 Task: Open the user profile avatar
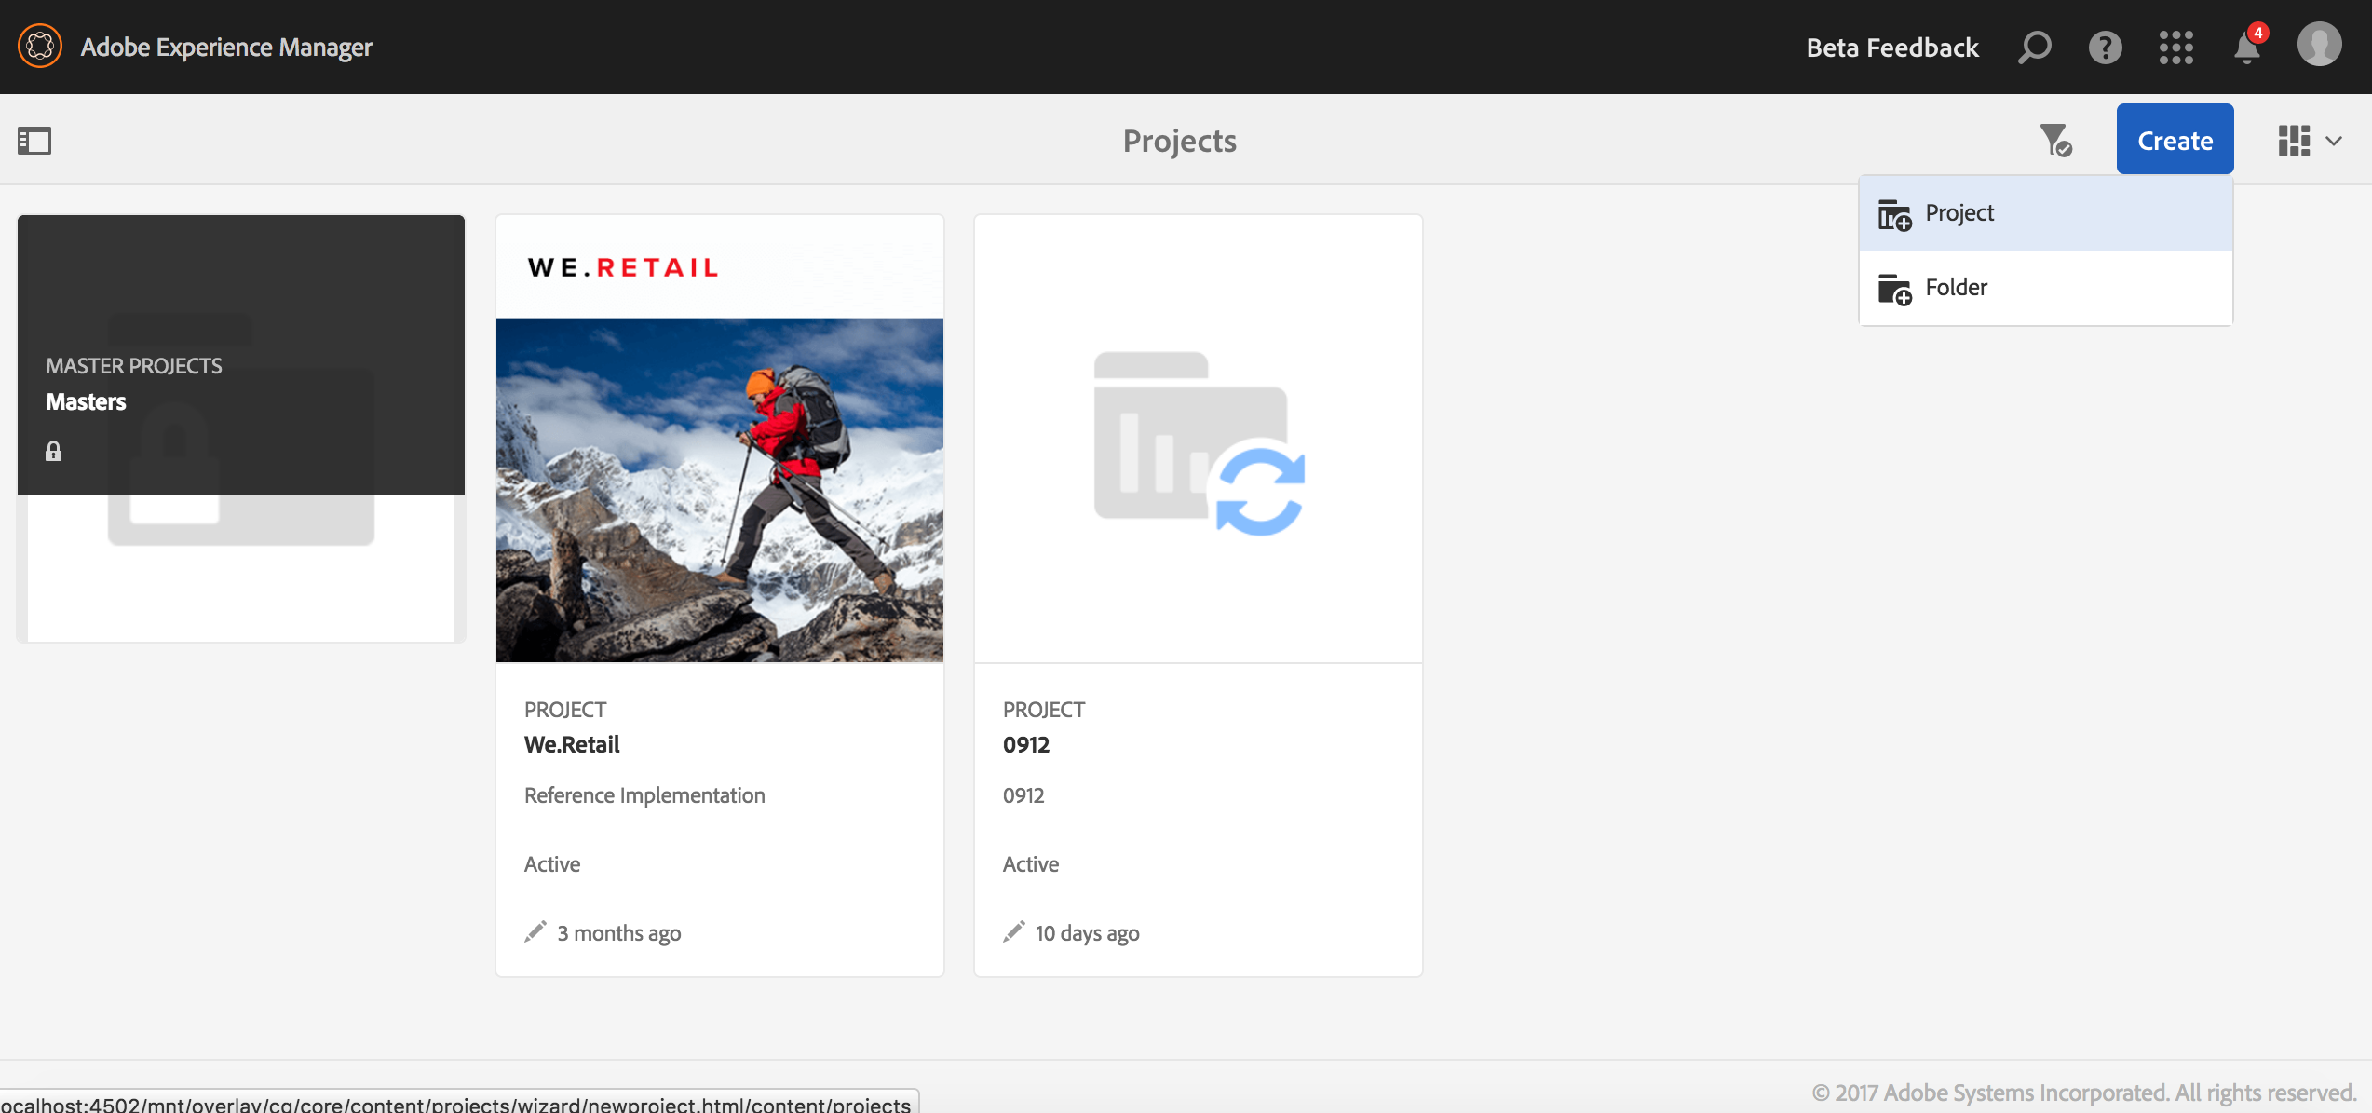coord(2319,45)
